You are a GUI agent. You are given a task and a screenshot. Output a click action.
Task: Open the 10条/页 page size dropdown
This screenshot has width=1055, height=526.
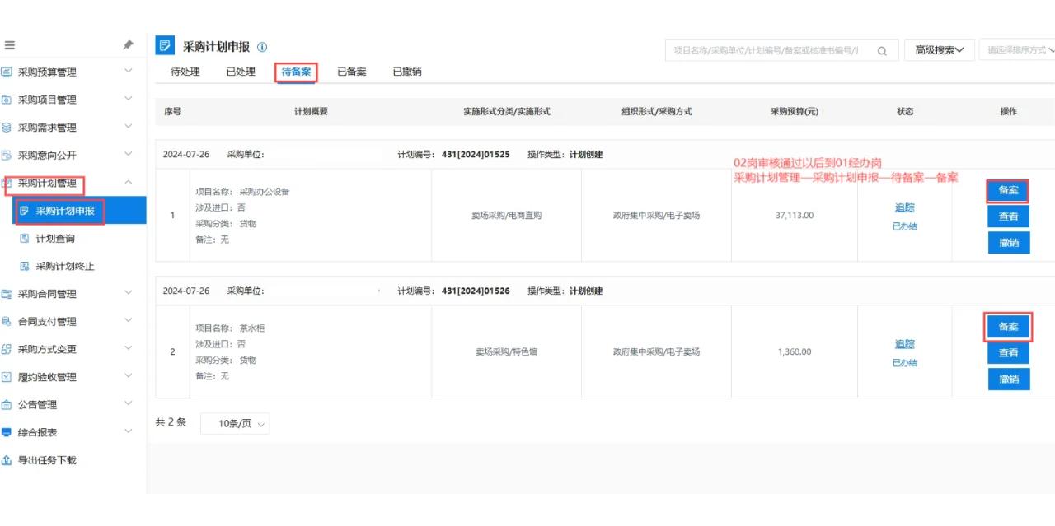pyautogui.click(x=235, y=423)
